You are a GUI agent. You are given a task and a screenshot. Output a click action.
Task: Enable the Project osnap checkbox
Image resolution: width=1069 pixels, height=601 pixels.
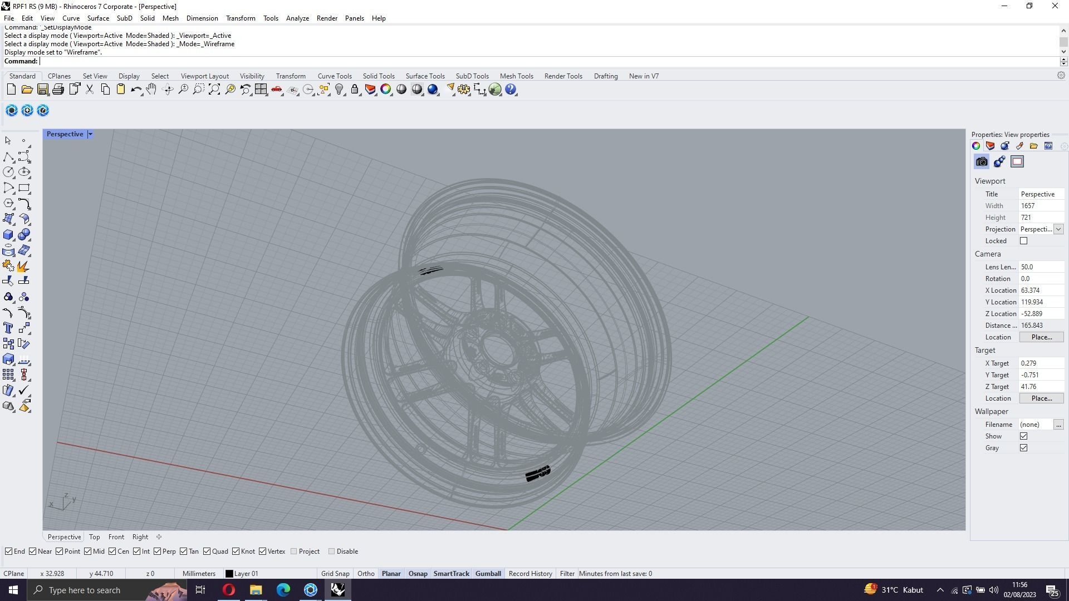[294, 551]
